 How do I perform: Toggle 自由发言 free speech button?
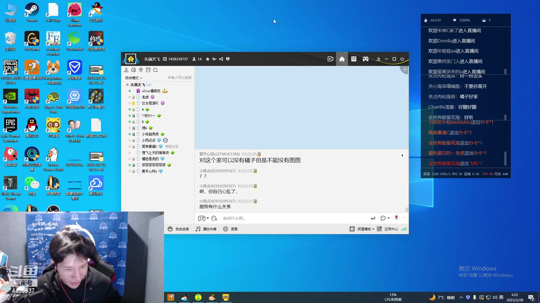pyautogui.click(x=178, y=229)
